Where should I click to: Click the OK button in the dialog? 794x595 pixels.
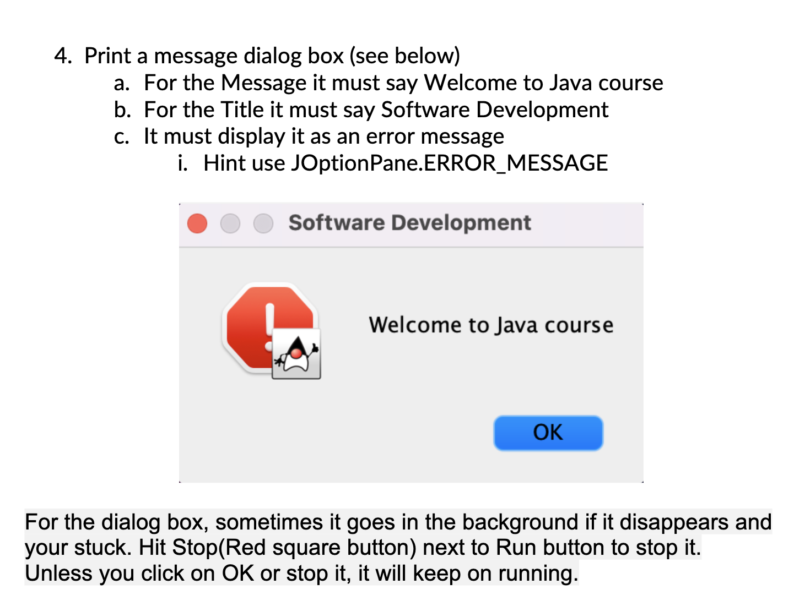(548, 433)
